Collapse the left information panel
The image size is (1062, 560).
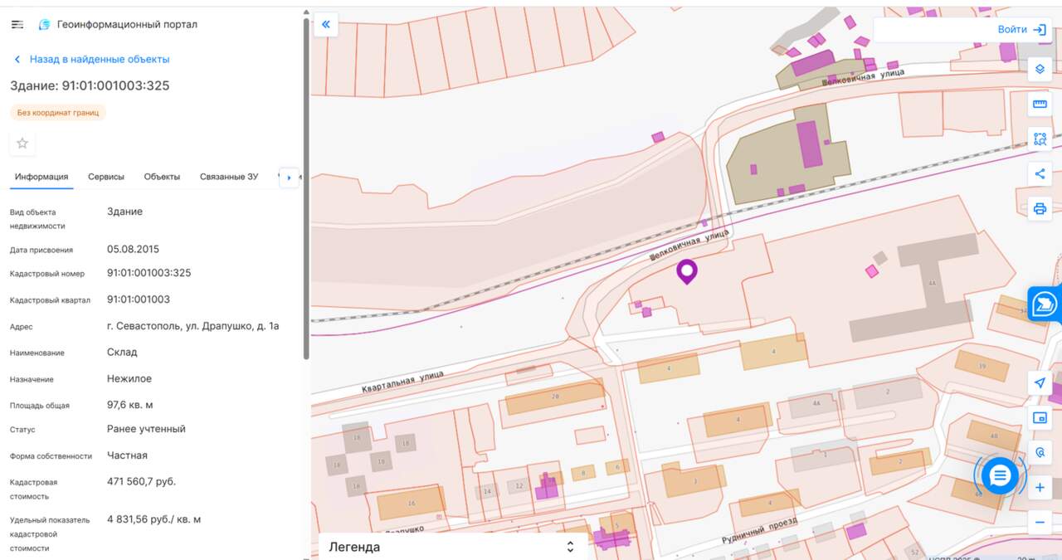point(325,24)
